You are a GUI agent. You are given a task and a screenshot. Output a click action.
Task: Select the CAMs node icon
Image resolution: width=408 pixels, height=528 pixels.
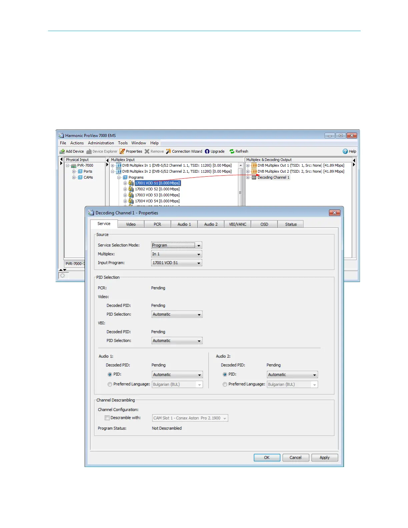pos(80,178)
